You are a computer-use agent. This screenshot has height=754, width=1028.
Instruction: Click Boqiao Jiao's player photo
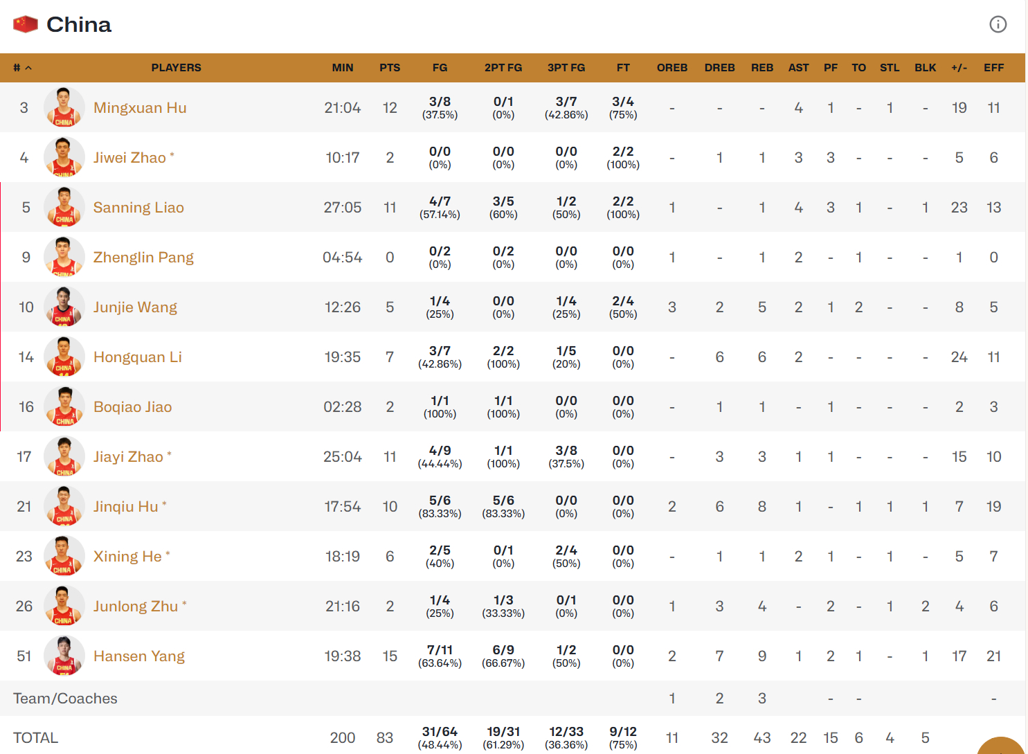pyautogui.click(x=64, y=406)
